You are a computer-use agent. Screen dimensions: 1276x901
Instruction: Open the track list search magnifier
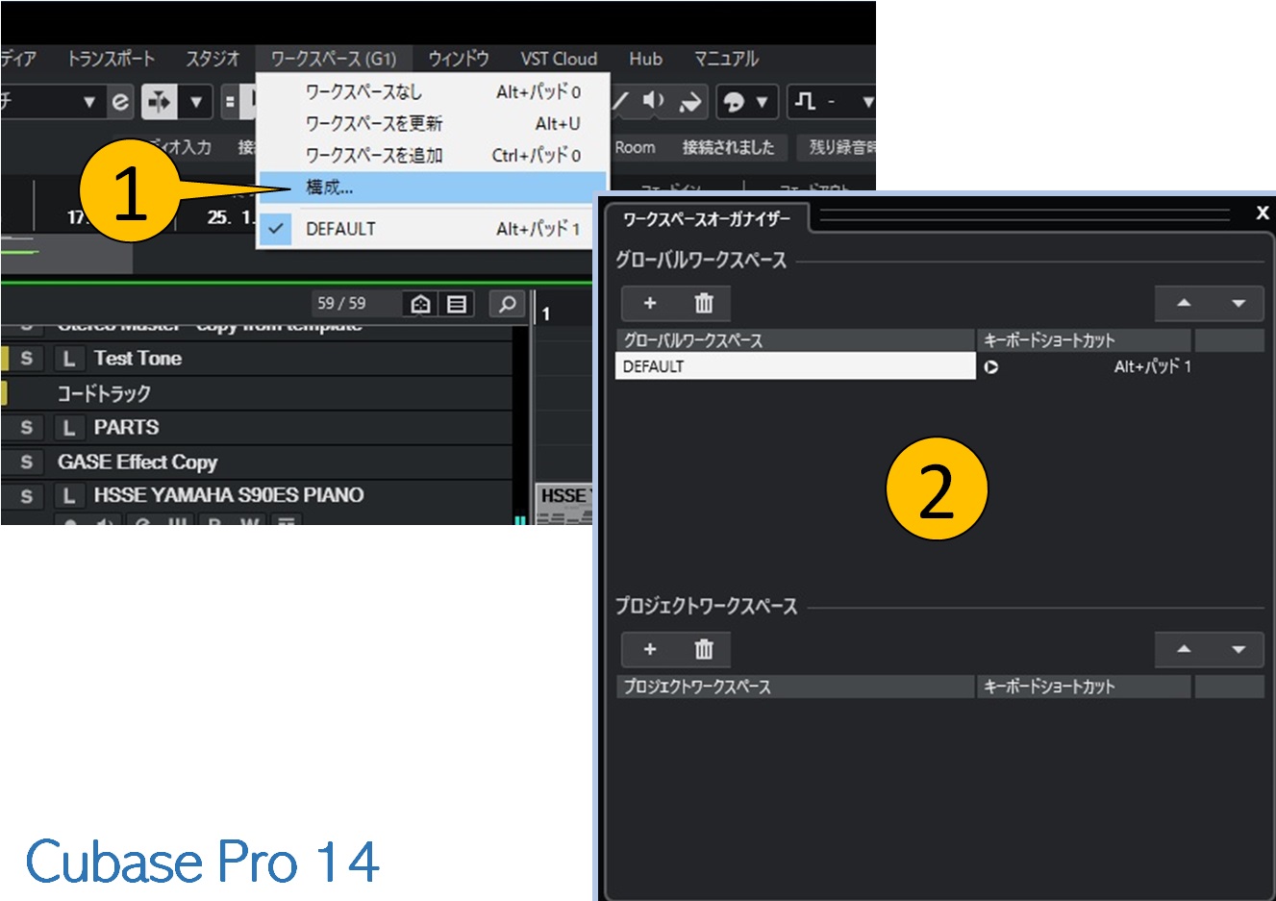pyautogui.click(x=507, y=305)
